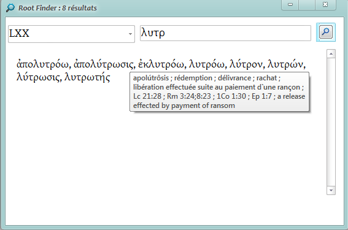348x230 pixels.
Task: Click the magnifier search button
Action: point(325,32)
